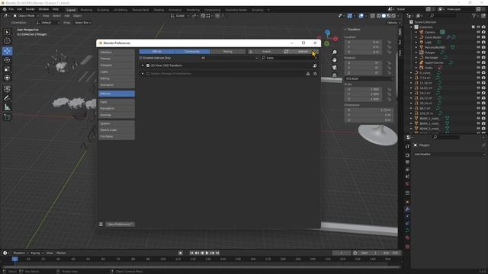Click the Save Preferences button
This screenshot has height=274, width=488.
120,225
